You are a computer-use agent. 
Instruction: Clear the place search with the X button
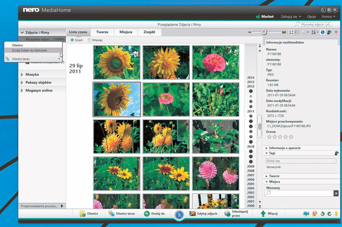[x=336, y=193]
